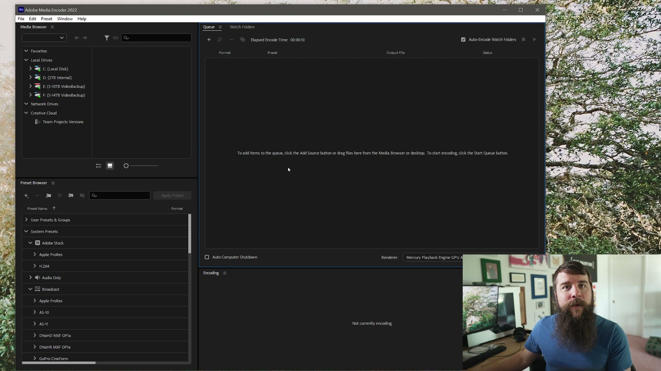Viewport: 661px width, 371px height.
Task: Open the Queue panel menu icon
Action: coord(220,27)
